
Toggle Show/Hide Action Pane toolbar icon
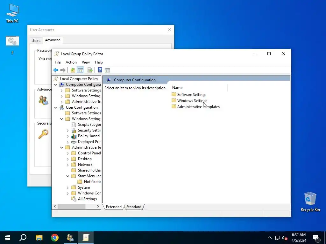[107, 70]
